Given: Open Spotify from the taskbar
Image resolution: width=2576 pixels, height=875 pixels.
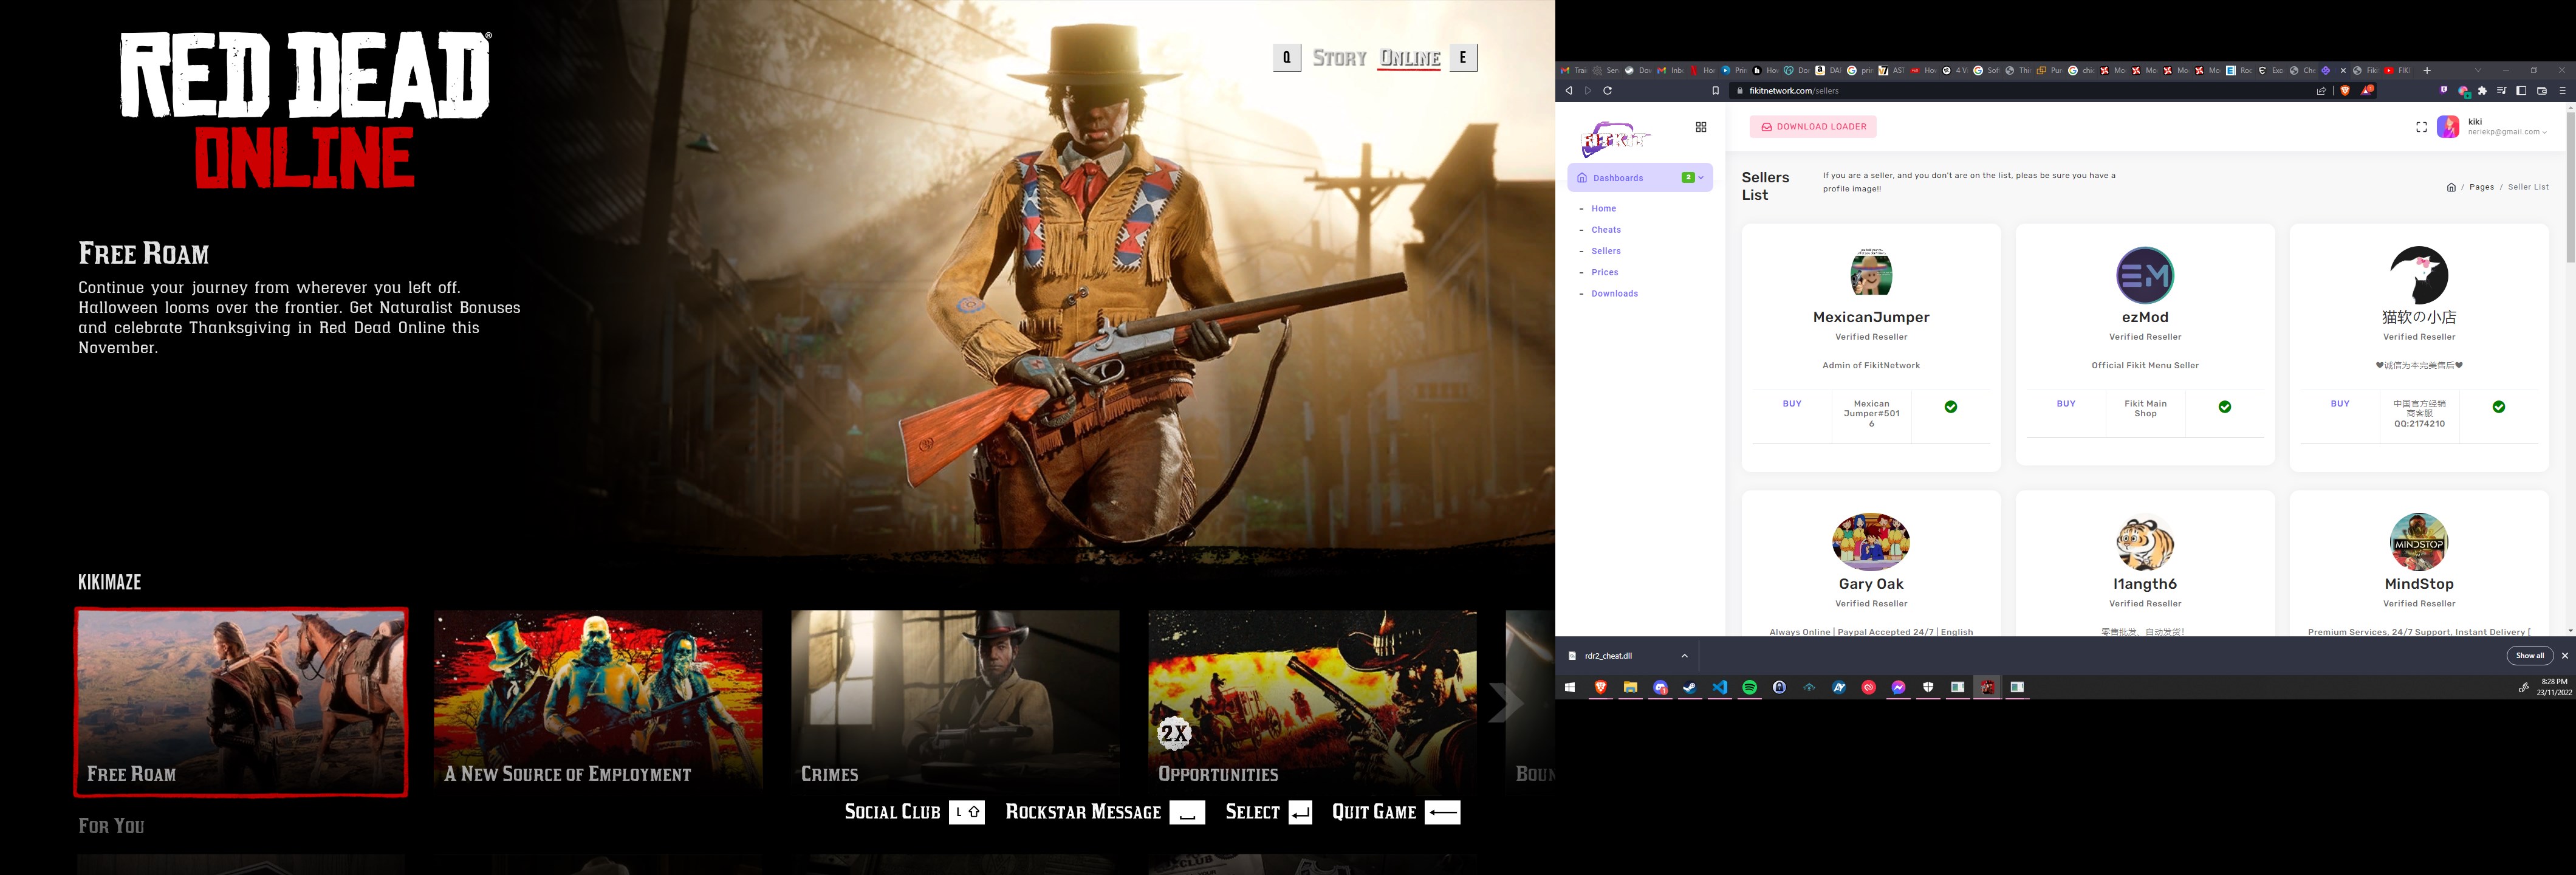Looking at the screenshot, I should pyautogui.click(x=1750, y=687).
